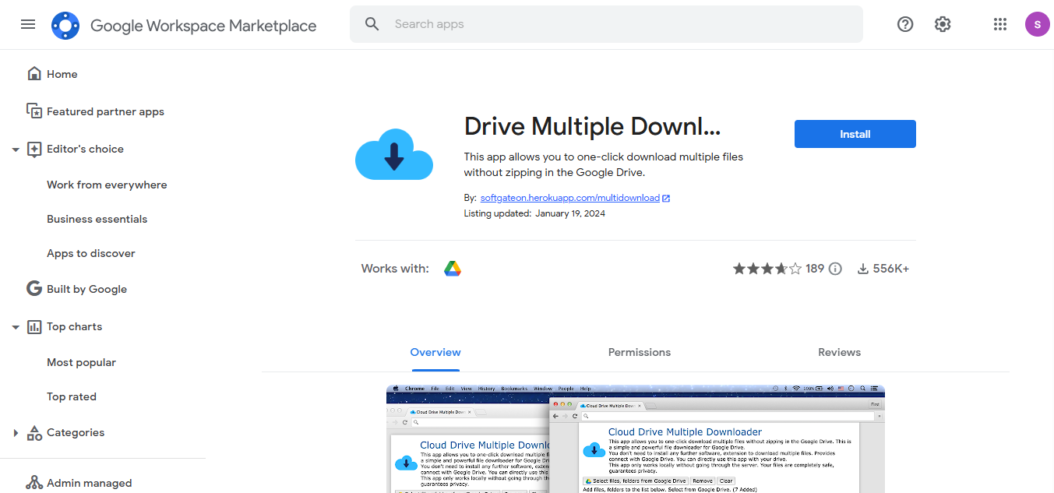
Task: Select the Editor's choice ribbon icon
Action: 34,148
